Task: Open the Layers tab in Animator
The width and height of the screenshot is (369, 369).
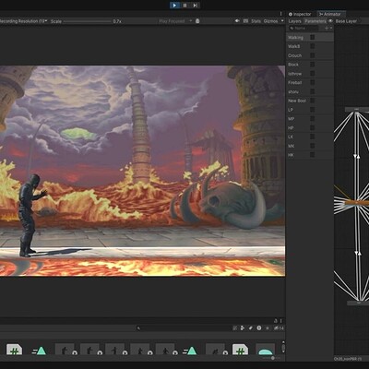Action: pyautogui.click(x=294, y=21)
